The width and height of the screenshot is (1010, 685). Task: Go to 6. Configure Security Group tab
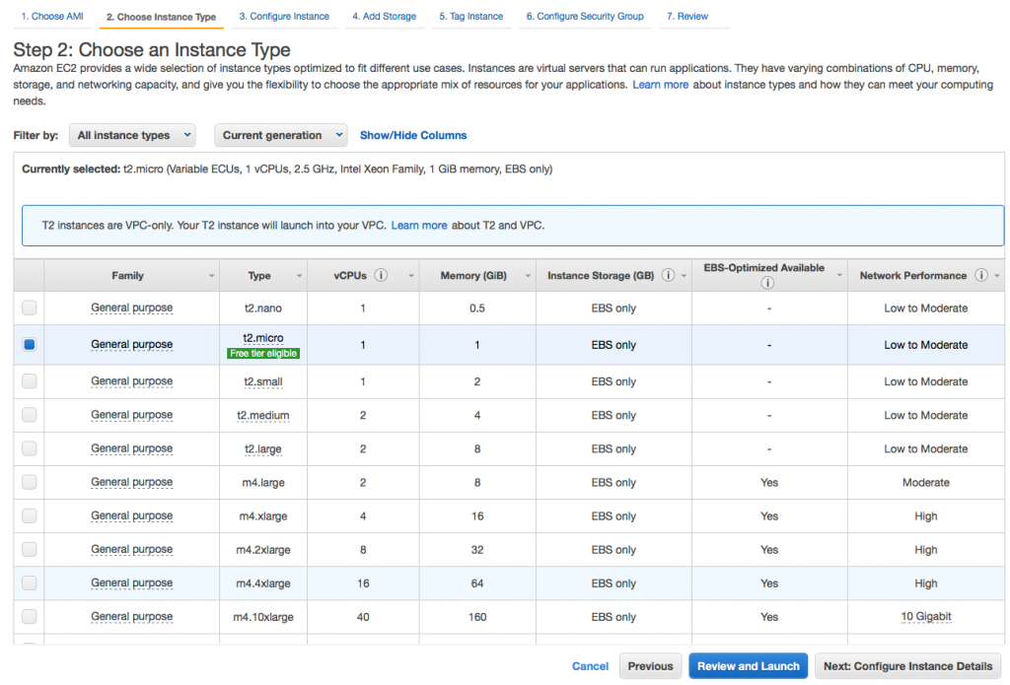tap(585, 16)
